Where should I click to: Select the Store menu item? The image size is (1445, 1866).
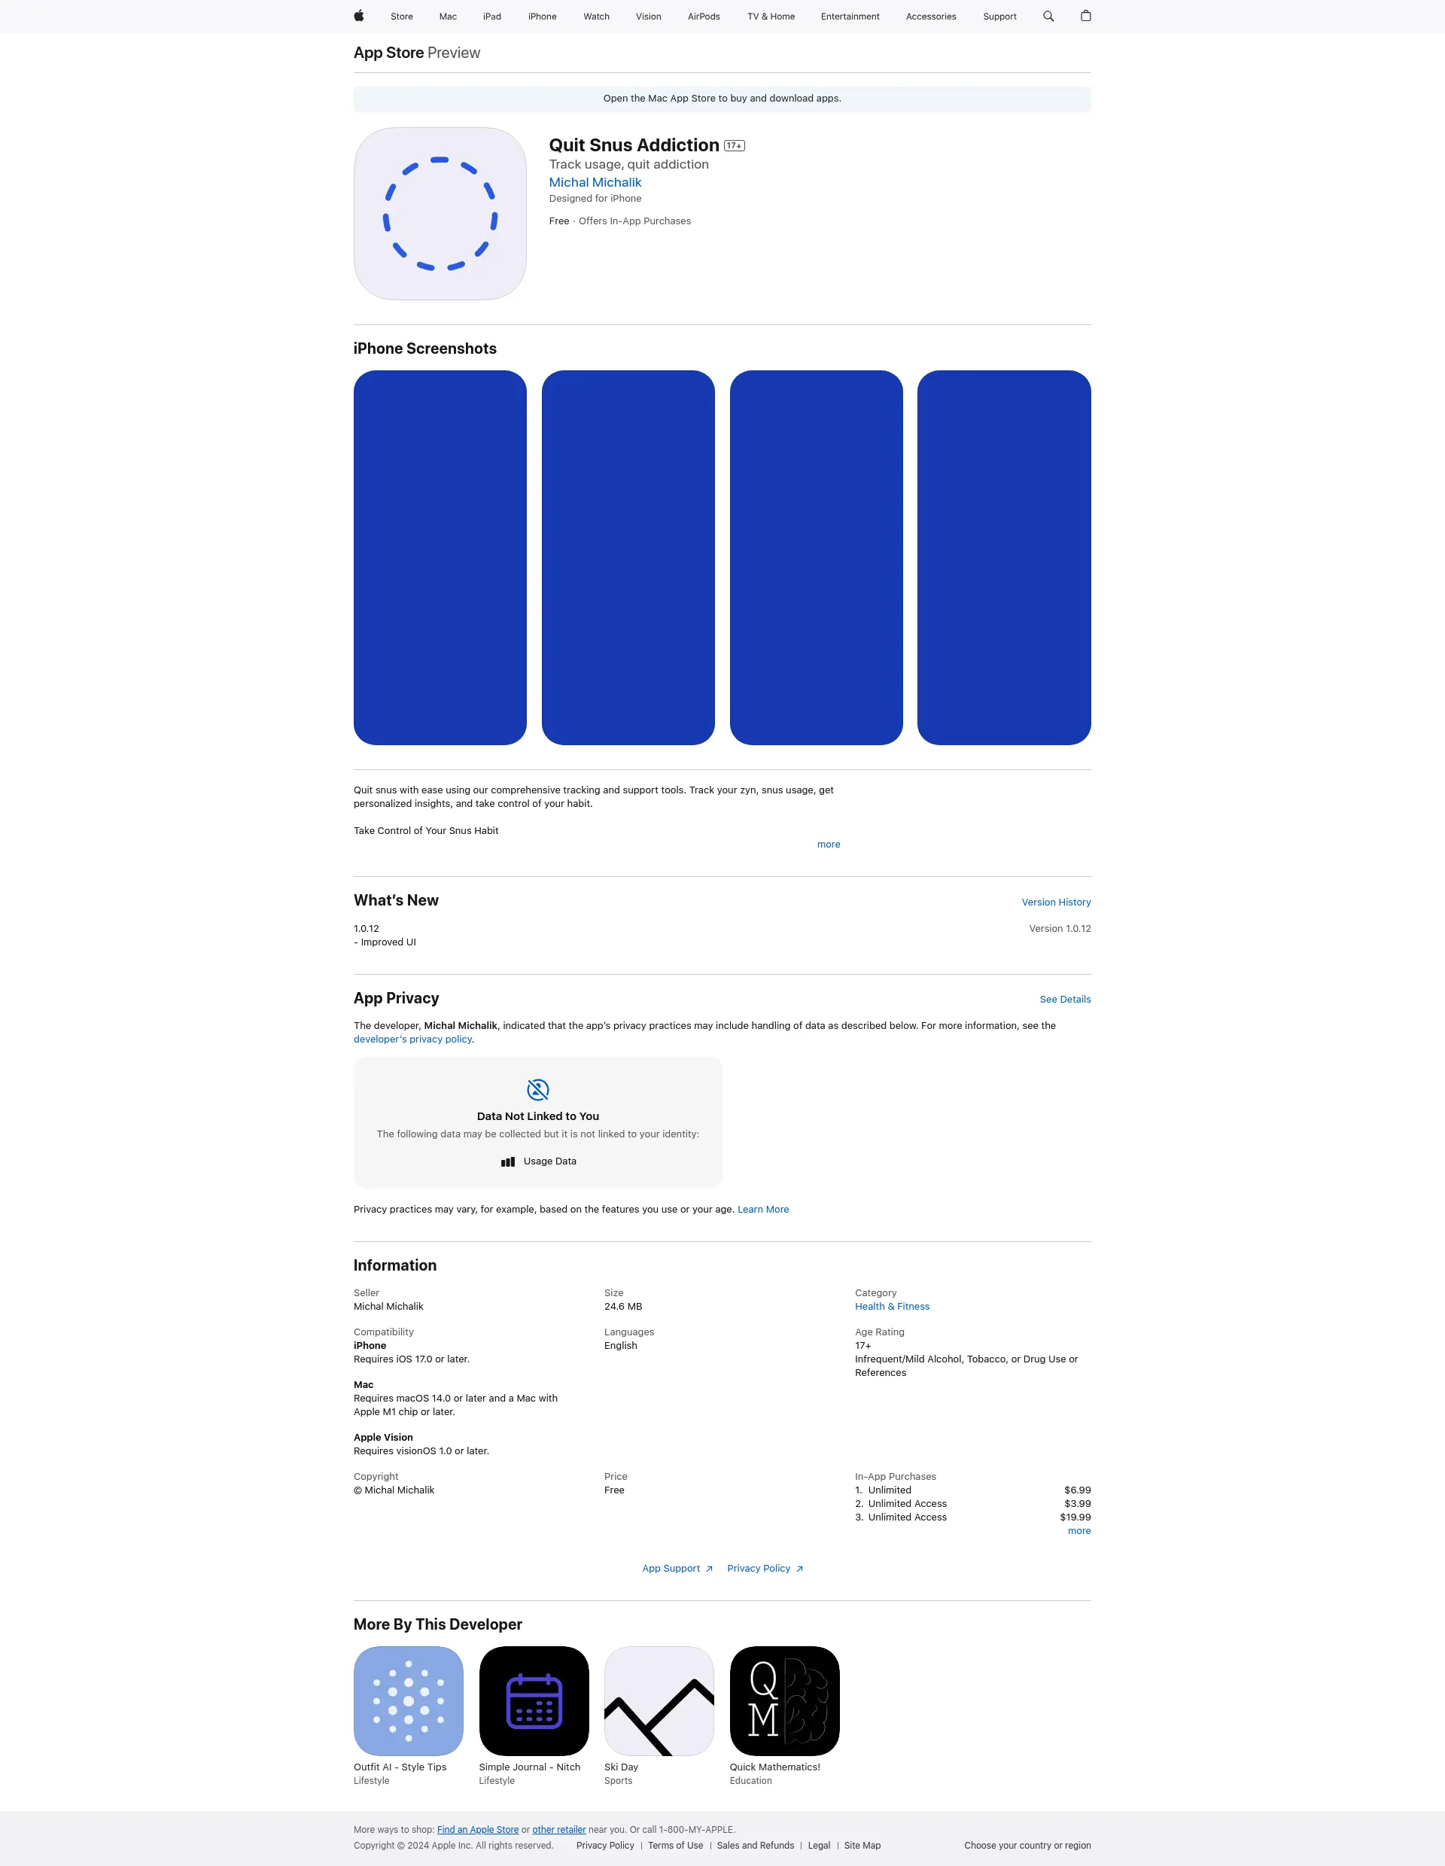click(x=401, y=17)
